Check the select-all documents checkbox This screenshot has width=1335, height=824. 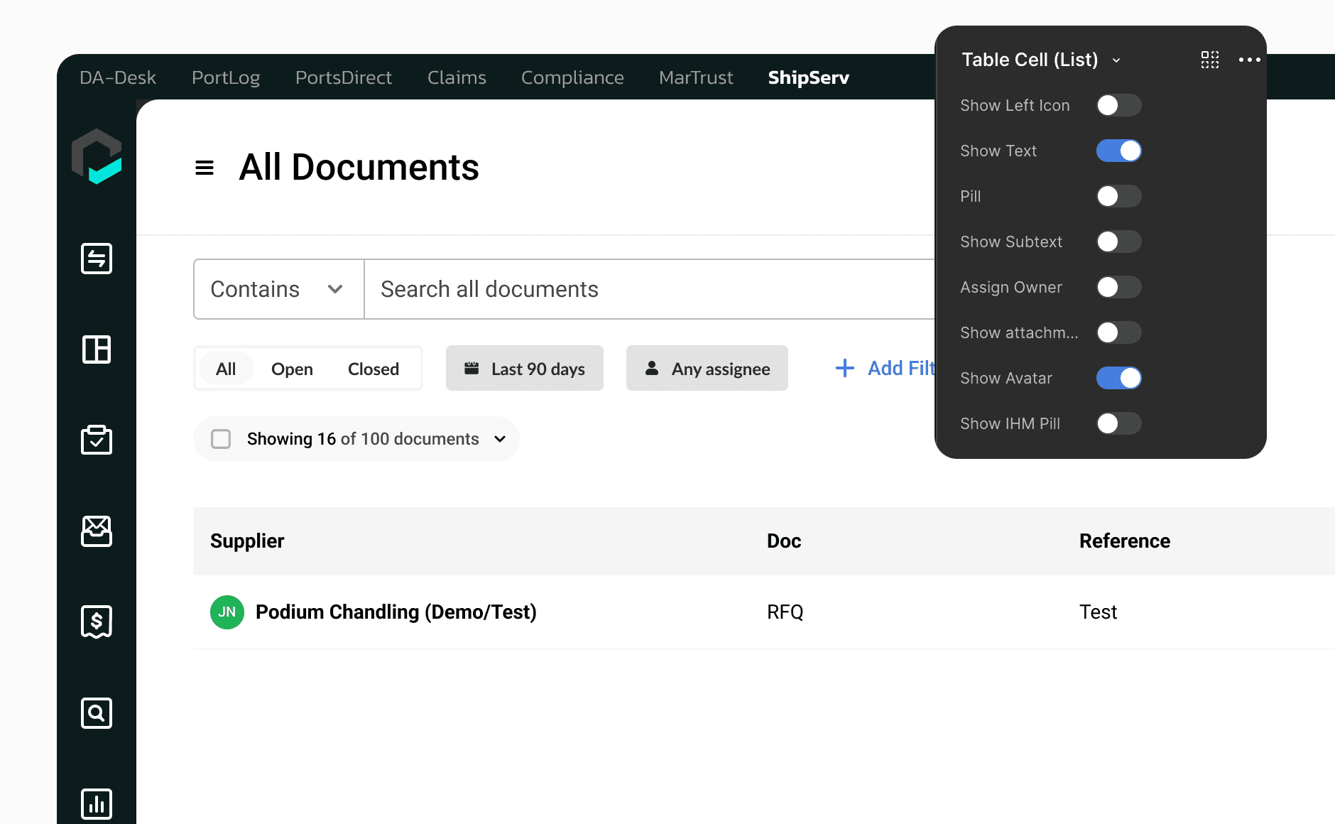click(x=221, y=439)
